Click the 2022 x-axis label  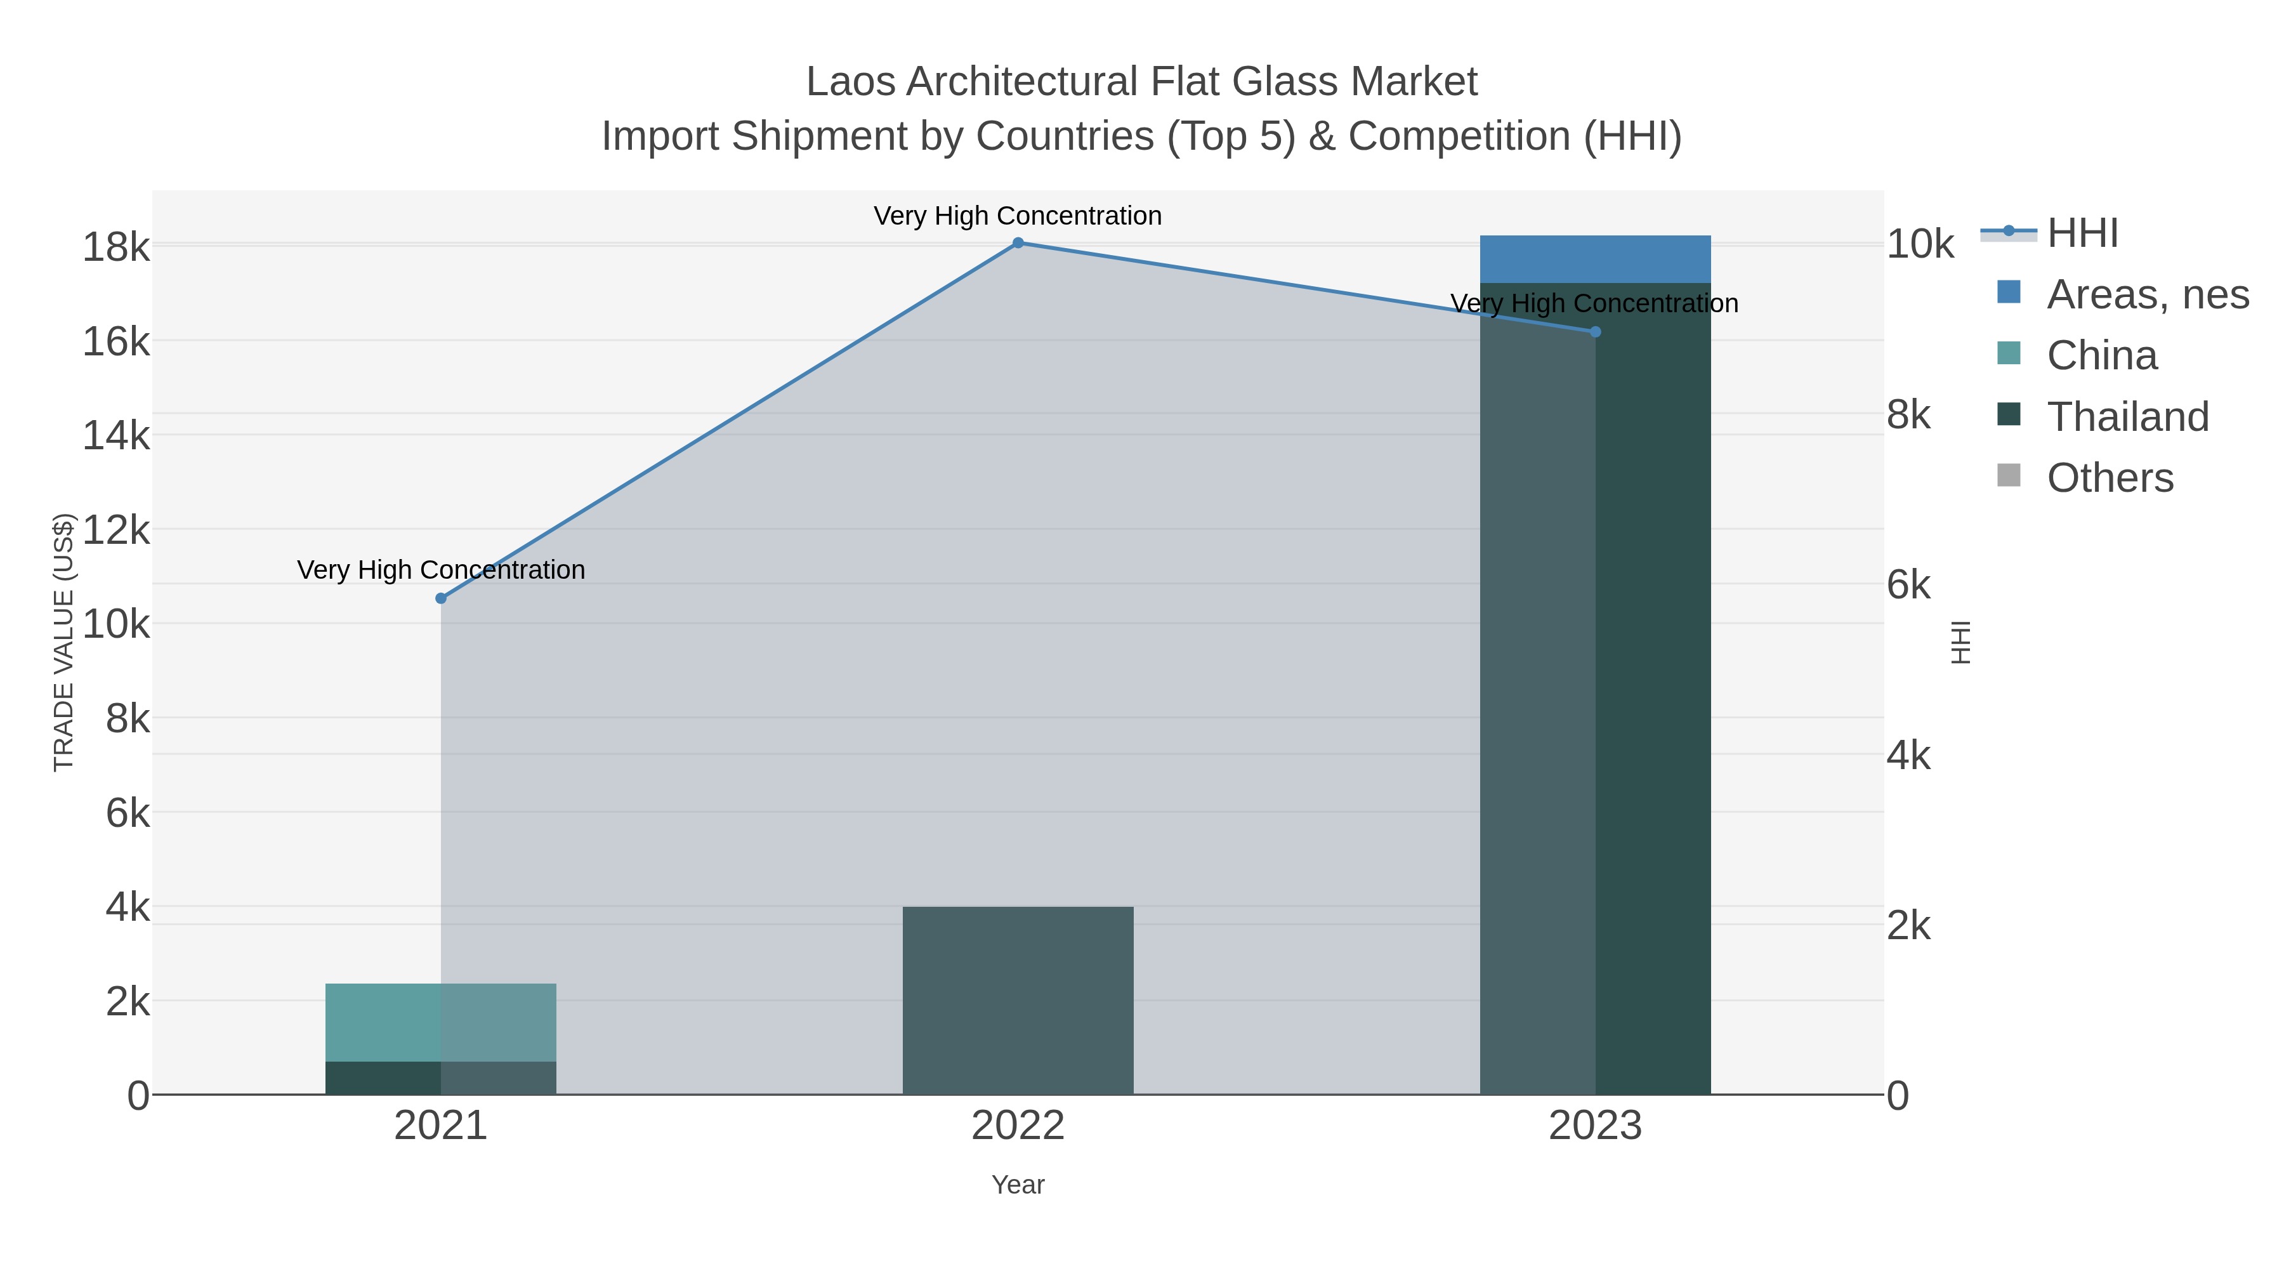pyautogui.click(x=1018, y=1126)
